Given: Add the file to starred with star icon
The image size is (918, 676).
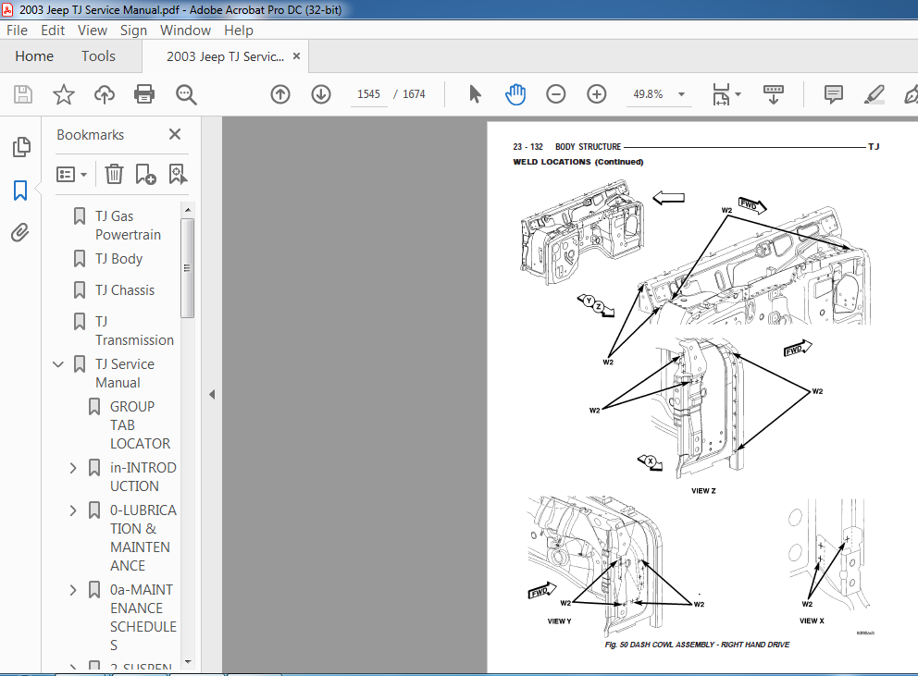Looking at the screenshot, I should coord(63,94).
